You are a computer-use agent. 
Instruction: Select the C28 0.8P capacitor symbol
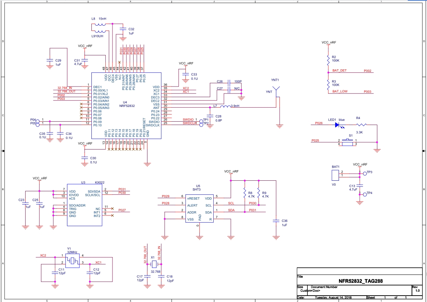[x=210, y=116]
